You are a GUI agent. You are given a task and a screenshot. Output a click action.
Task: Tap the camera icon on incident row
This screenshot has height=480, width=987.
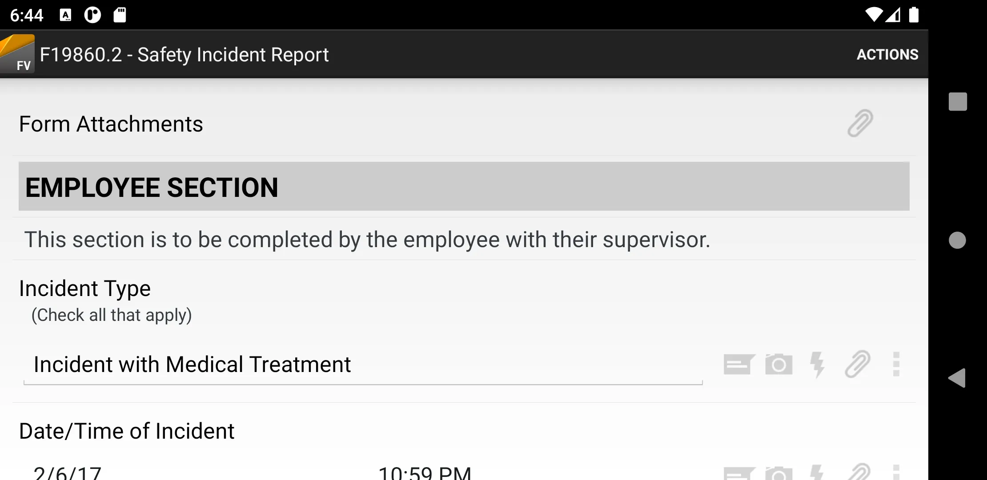click(778, 364)
